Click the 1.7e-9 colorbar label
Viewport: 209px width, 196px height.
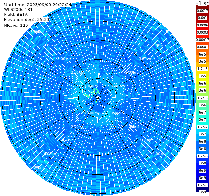pyautogui.click(x=203, y=185)
